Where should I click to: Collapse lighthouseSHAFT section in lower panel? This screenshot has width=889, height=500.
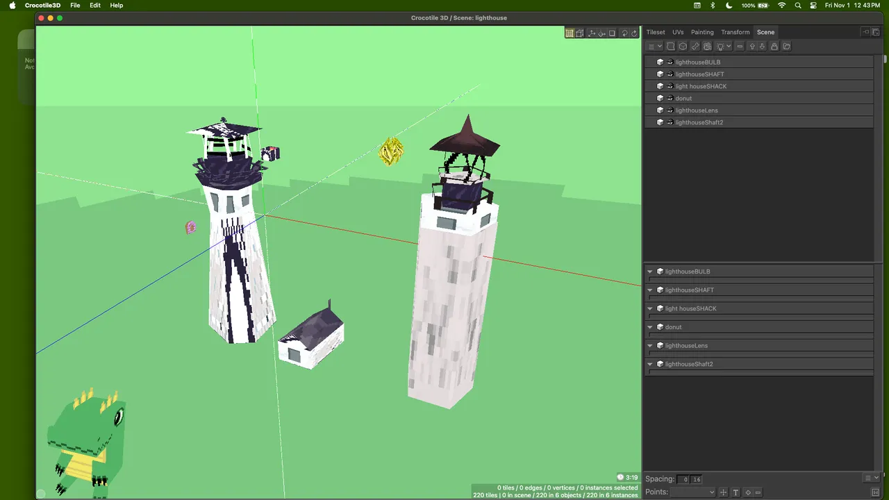(651, 290)
